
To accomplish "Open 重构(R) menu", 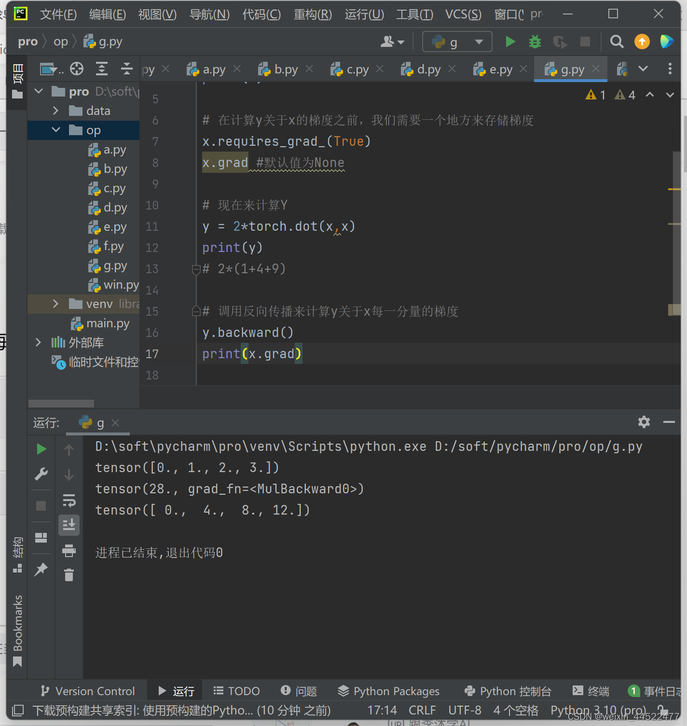I will pos(313,14).
